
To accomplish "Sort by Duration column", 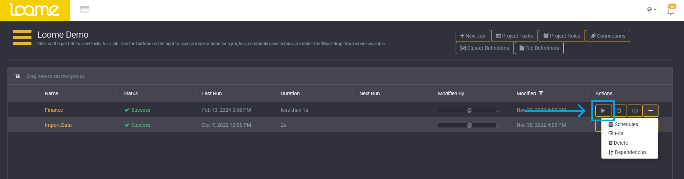I will (290, 93).
